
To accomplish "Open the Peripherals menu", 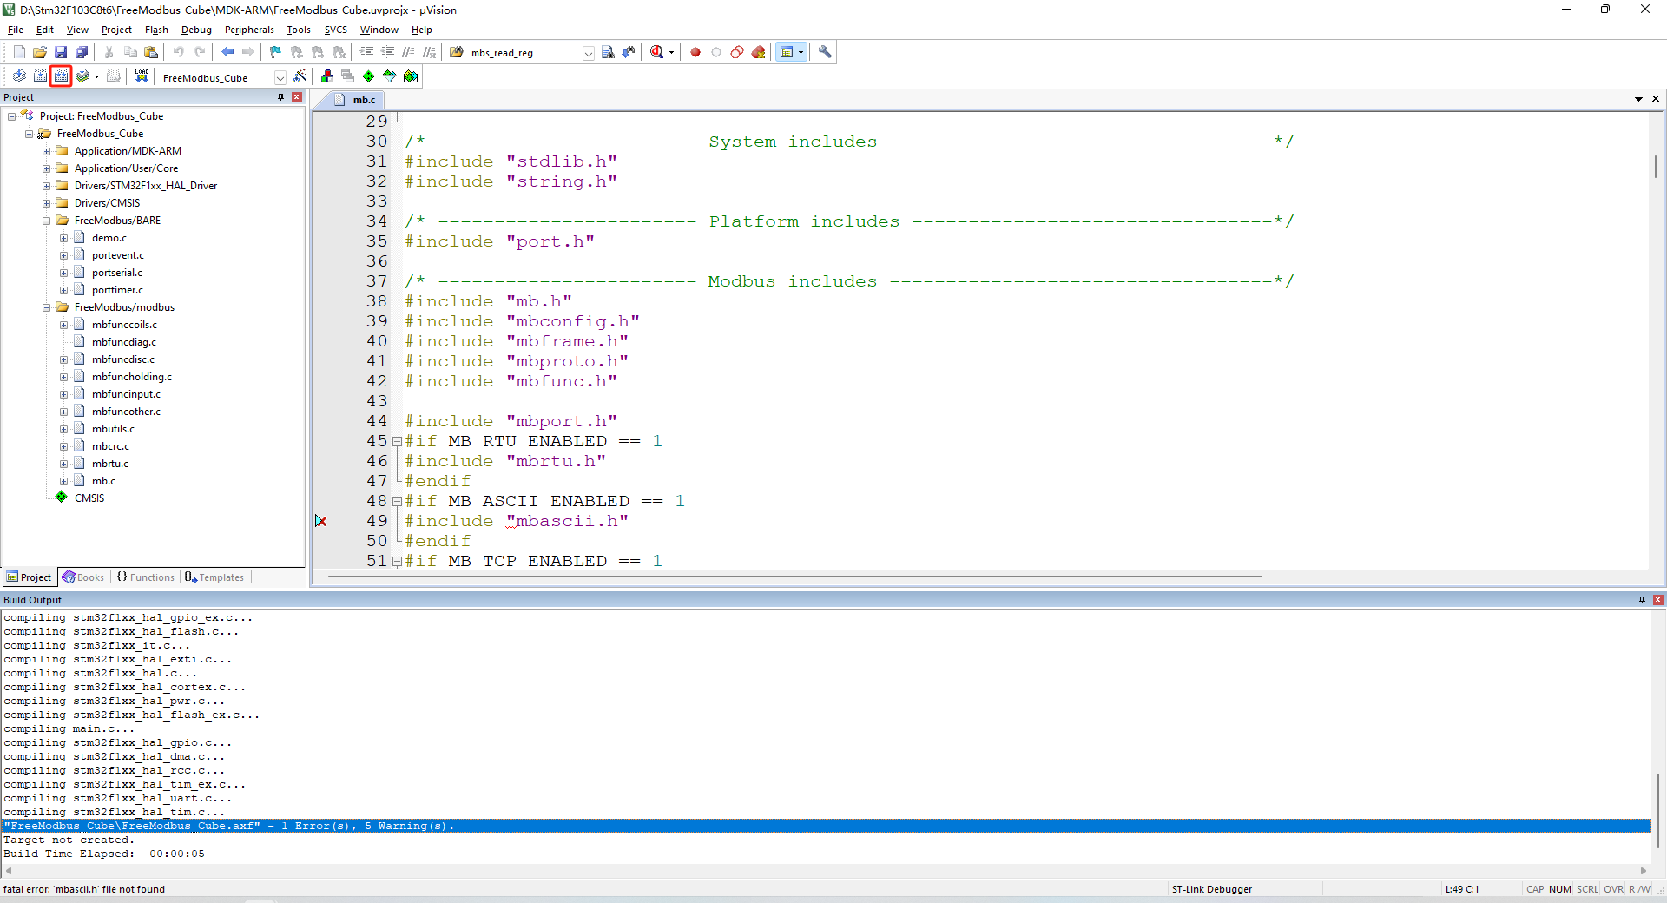I will (x=249, y=30).
